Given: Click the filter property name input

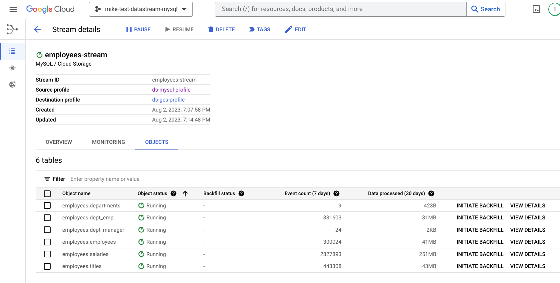Looking at the screenshot, I should (x=105, y=179).
